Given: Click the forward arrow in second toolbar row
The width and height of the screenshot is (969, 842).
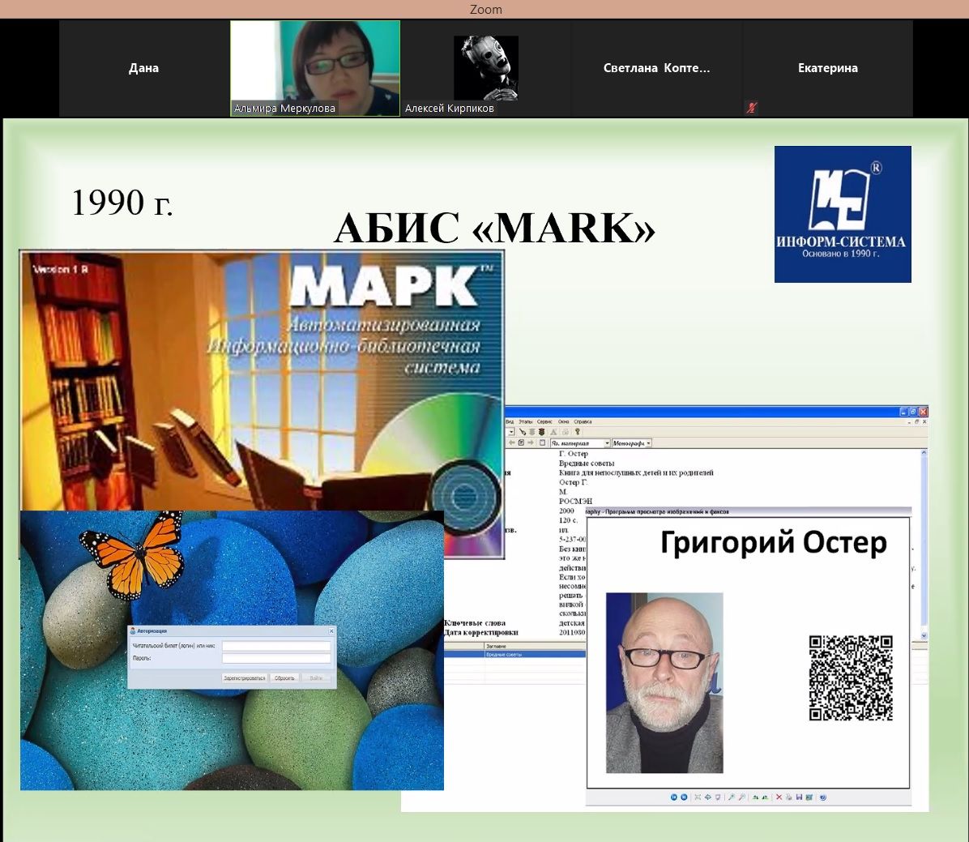Looking at the screenshot, I should (x=530, y=442).
